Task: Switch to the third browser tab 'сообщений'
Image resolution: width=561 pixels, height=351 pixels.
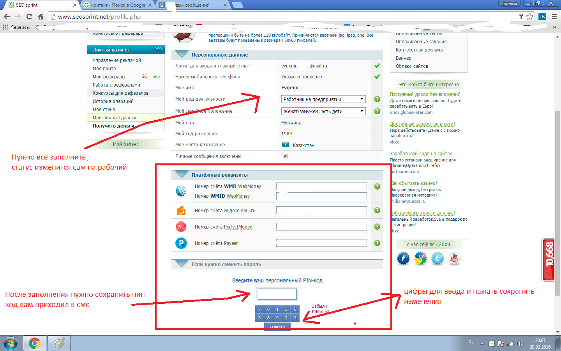Action: point(193,5)
